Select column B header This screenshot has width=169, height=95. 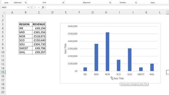pyautogui.click(x=26, y=12)
